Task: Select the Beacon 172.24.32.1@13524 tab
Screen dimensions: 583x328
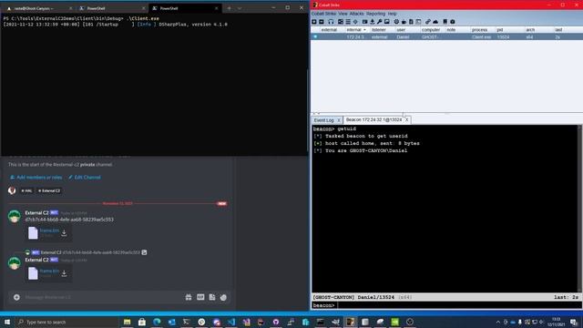Action: click(373, 119)
